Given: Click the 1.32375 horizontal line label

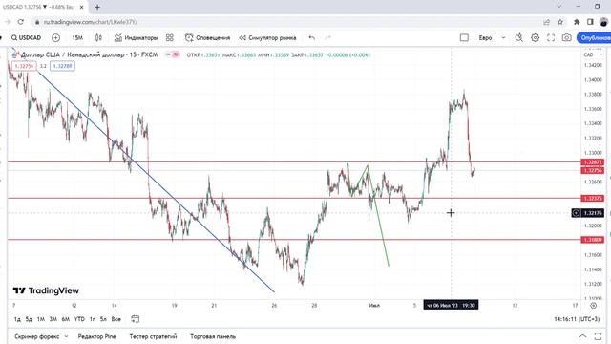Looking at the screenshot, I should tap(592, 199).
